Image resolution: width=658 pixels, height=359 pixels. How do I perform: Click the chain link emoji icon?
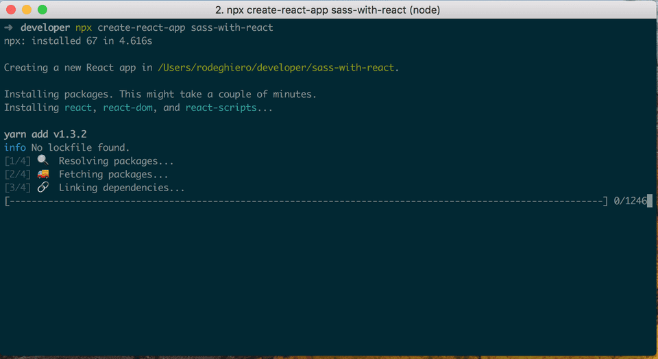point(42,187)
